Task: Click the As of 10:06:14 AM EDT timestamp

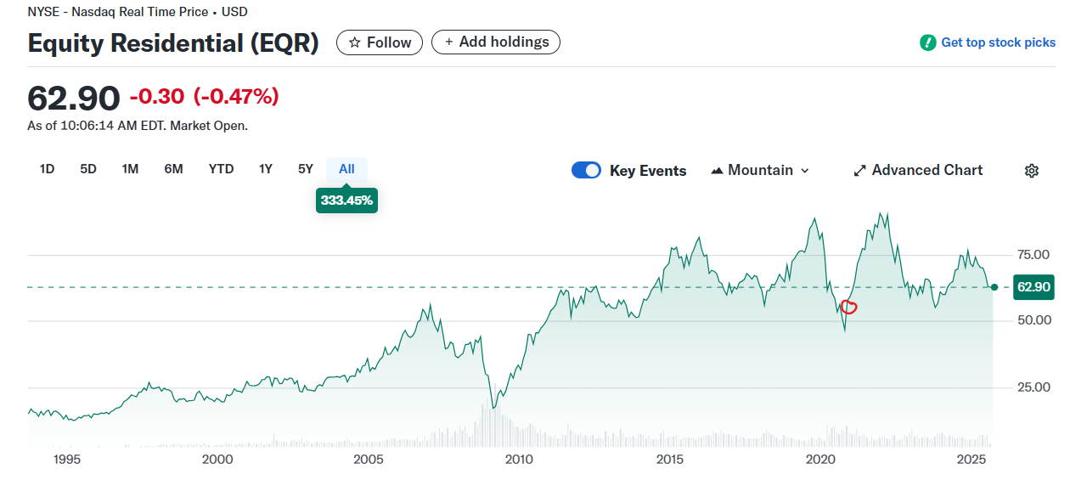Action: click(138, 126)
